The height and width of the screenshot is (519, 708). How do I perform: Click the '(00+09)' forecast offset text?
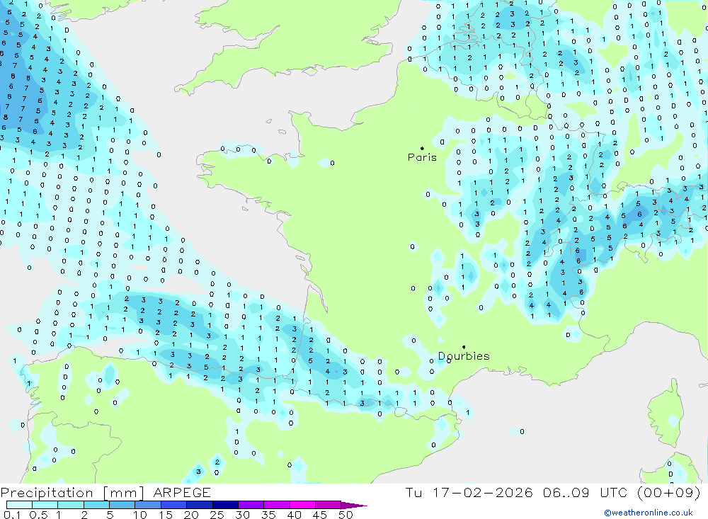click(669, 492)
